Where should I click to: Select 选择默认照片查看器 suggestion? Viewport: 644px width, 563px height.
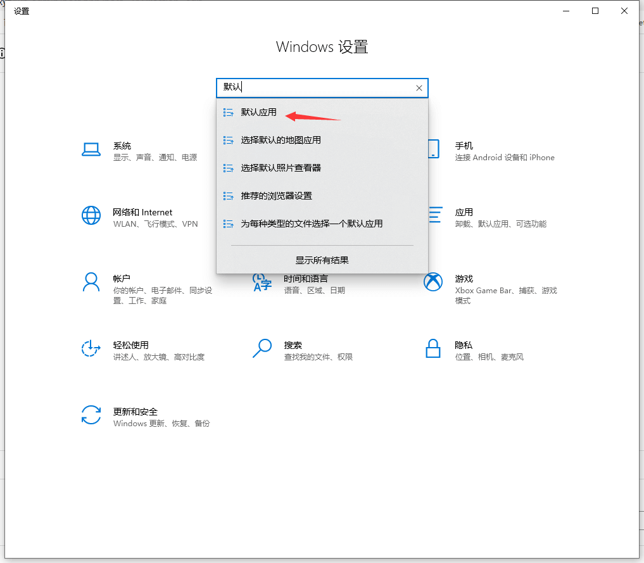coord(322,168)
